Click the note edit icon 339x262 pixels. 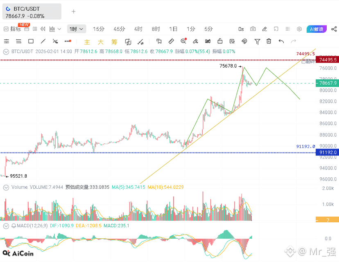[232, 41]
